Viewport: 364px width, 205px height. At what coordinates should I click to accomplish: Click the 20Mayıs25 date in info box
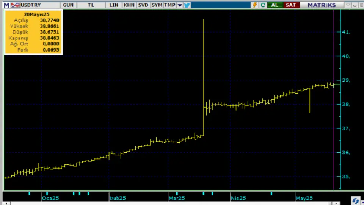(36, 14)
